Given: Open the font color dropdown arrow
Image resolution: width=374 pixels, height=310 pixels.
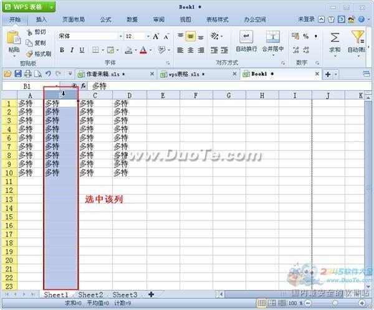Looking at the screenshot, I should point(150,50).
